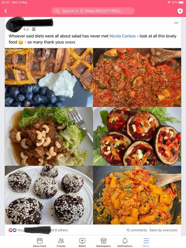Image resolution: width=186 pixels, height=248 pixels.
Task: Show reactions list via heart and like icons
Action: point(12,230)
